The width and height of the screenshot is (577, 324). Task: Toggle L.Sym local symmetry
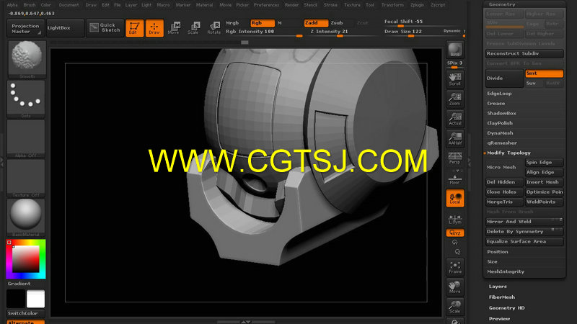tap(455, 220)
